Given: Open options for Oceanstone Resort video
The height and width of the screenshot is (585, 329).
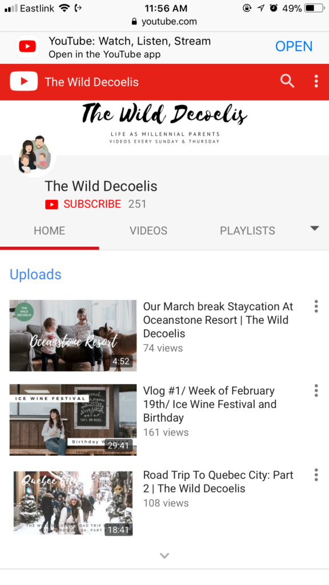Looking at the screenshot, I should click(316, 306).
